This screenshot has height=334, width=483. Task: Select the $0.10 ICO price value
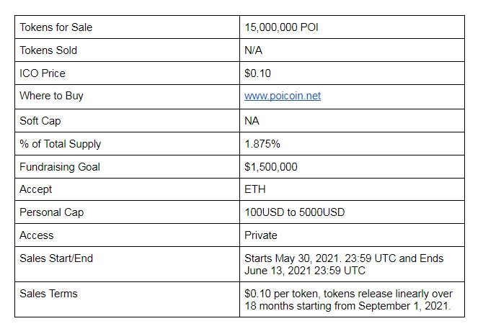[x=257, y=73]
